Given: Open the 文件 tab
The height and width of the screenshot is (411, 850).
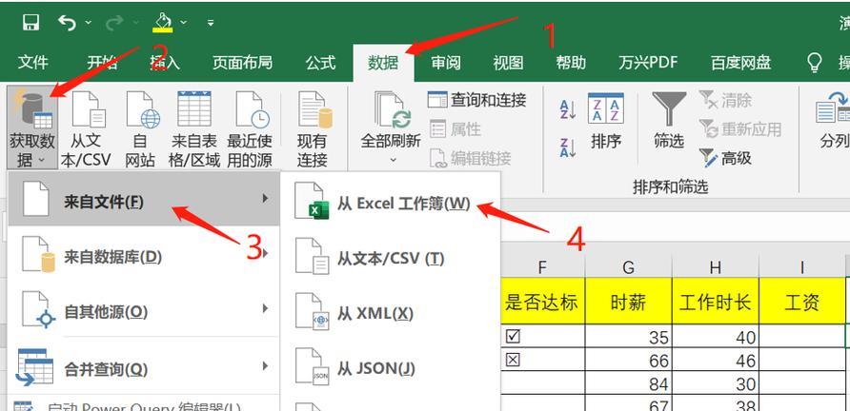Looking at the screenshot, I should pyautogui.click(x=33, y=63).
